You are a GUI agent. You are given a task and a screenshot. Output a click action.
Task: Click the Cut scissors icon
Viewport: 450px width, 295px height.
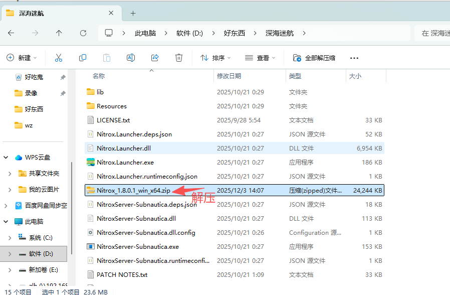(x=59, y=58)
